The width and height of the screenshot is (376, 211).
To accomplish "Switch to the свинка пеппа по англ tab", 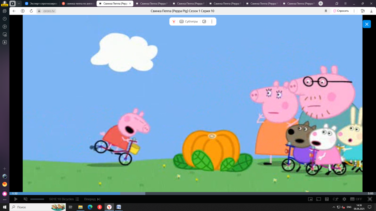I will click(x=78, y=4).
